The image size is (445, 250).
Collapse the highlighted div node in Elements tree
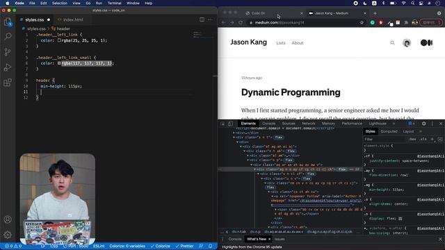pyautogui.click(x=254, y=169)
